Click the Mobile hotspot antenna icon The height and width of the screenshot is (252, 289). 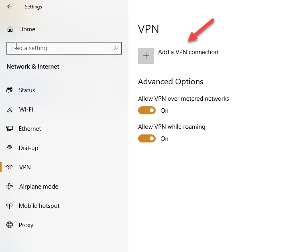tap(10, 206)
